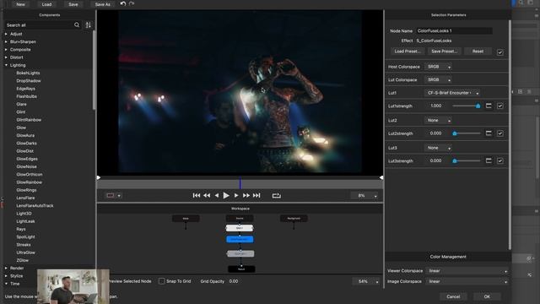
Task: Select the white node below Source
Action: [x=240, y=228]
